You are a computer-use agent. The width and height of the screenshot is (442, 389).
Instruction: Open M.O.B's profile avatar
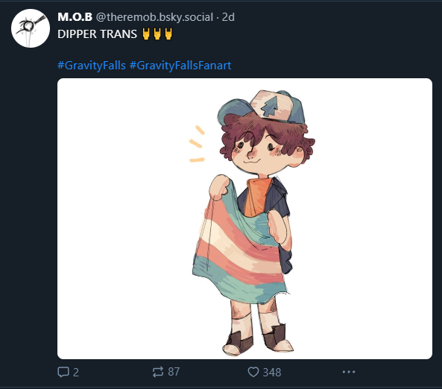31,28
